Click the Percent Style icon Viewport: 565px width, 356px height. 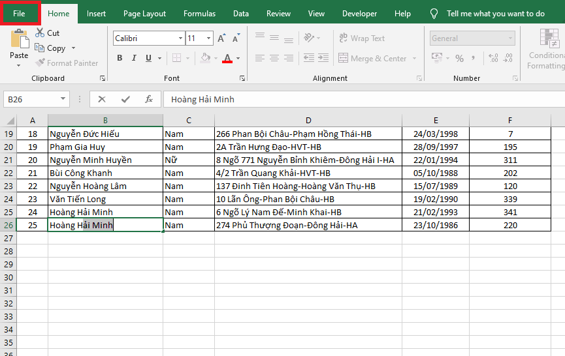459,59
